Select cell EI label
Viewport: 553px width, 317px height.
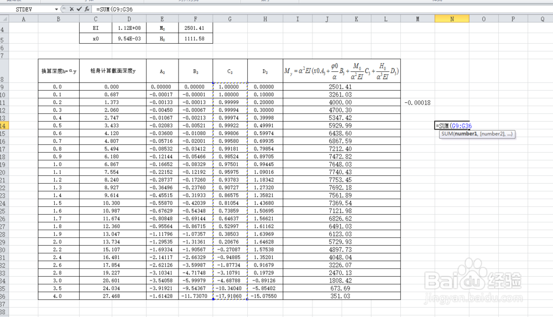click(x=96, y=28)
